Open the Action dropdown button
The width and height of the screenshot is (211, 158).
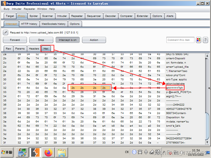[94, 40]
